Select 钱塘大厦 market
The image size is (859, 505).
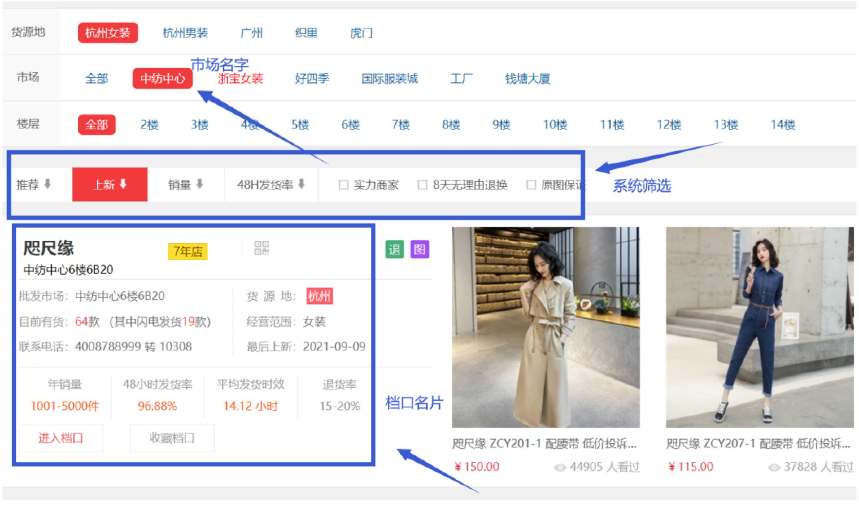click(x=528, y=78)
